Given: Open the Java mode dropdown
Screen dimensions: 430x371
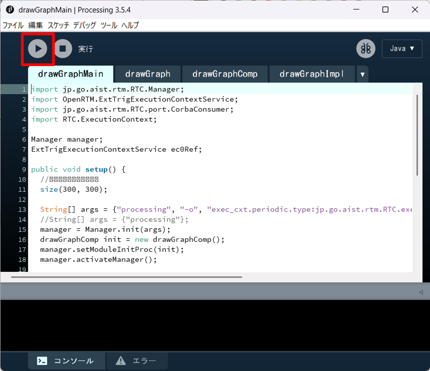Looking at the screenshot, I should (402, 49).
